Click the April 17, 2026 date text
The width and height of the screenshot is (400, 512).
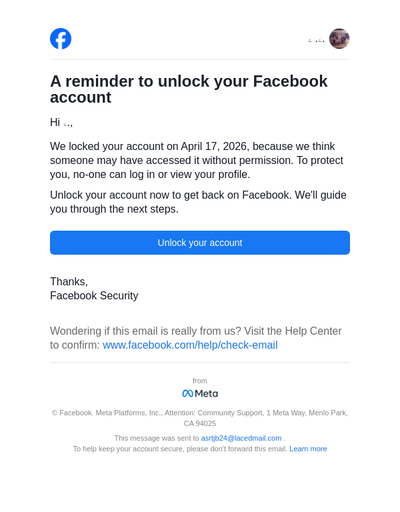pos(215,147)
